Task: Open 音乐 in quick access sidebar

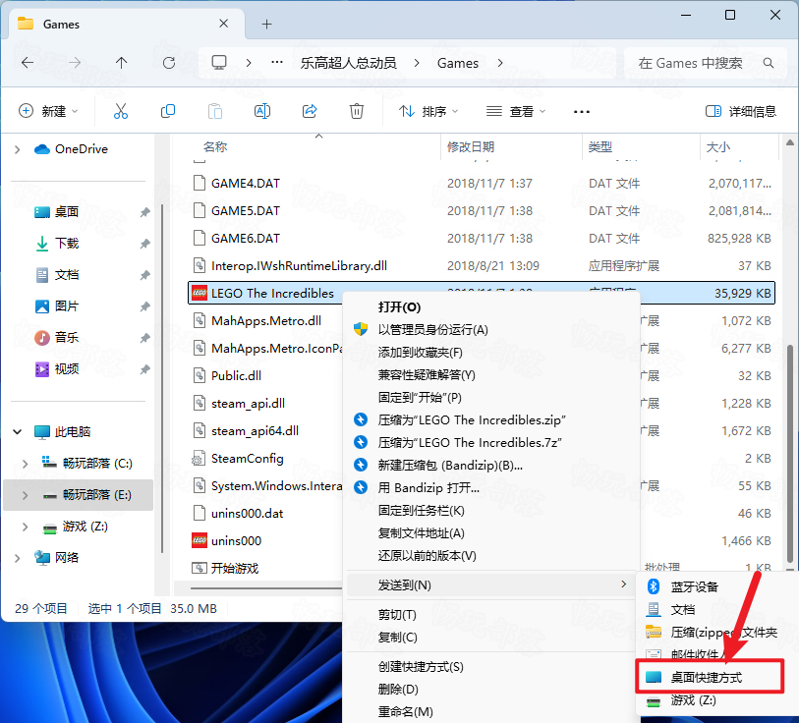Action: click(66, 337)
